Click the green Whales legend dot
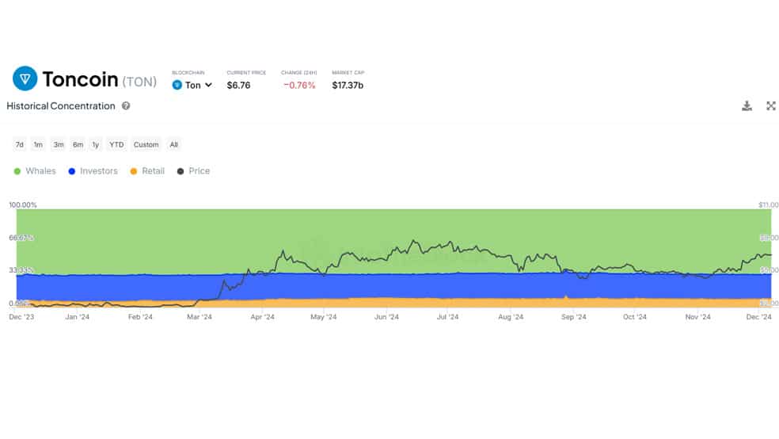779x439 pixels. tap(17, 171)
